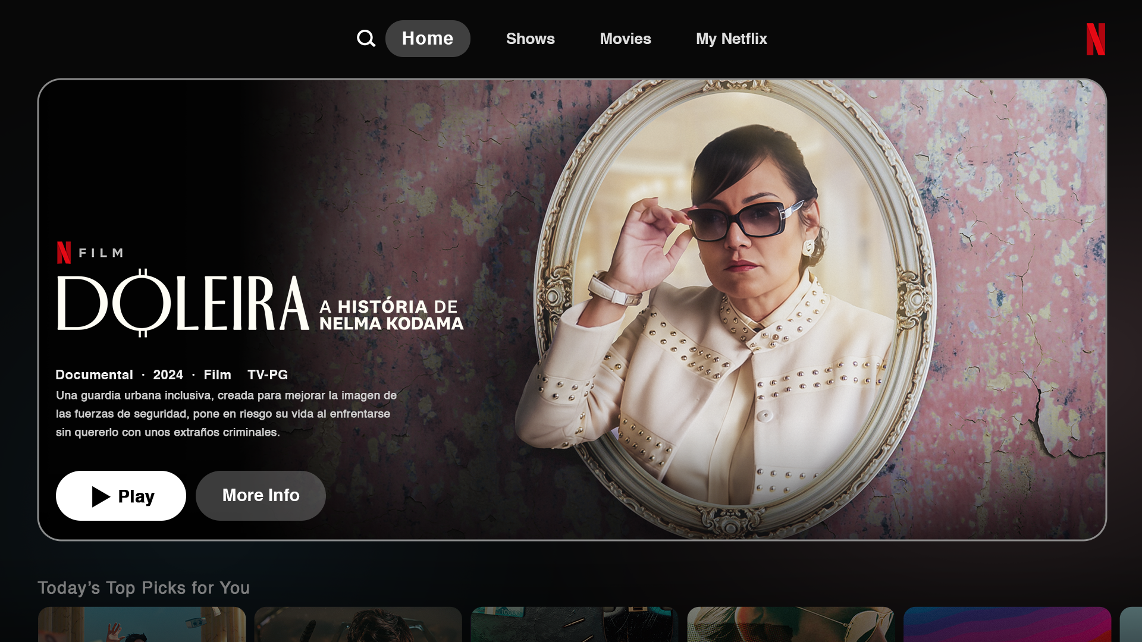1142x642 pixels.
Task: Click Today's Top Picks for You heading
Action: [143, 588]
